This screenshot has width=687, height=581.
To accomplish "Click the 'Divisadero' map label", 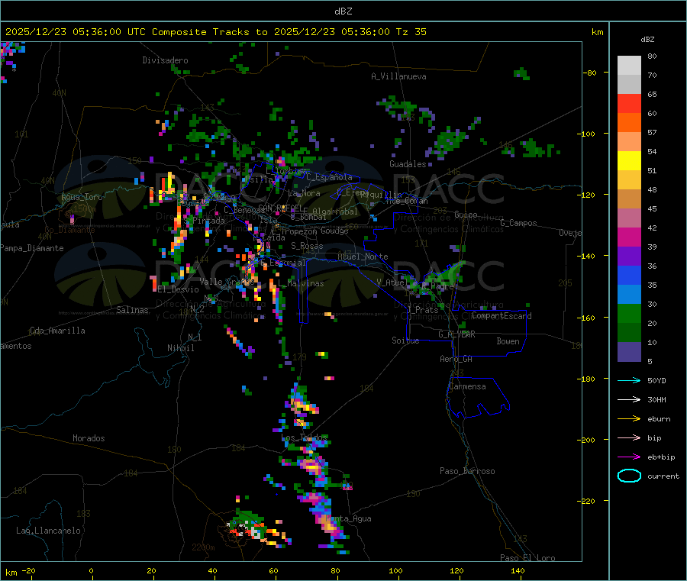I will (x=165, y=60).
